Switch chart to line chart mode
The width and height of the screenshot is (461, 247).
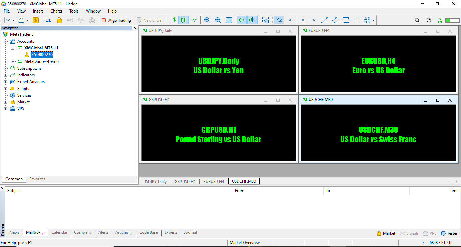(x=194, y=20)
